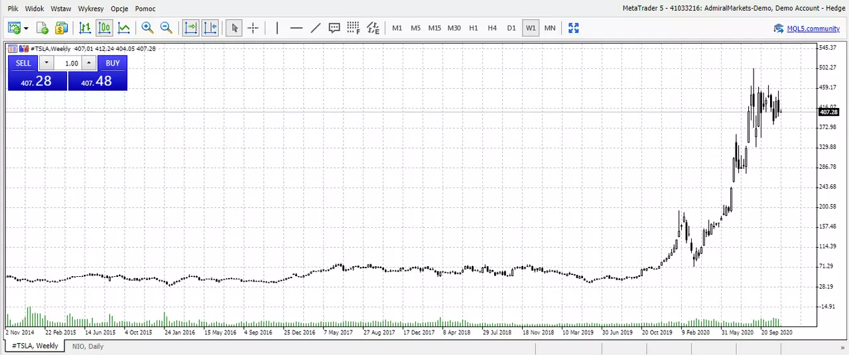Pick the trendline drawing tool
The height and width of the screenshot is (355, 849).
pyautogui.click(x=316, y=28)
